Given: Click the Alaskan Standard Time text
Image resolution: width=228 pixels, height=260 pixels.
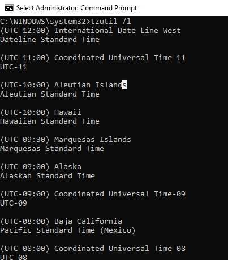Looking at the screenshot, I should coord(48,176).
